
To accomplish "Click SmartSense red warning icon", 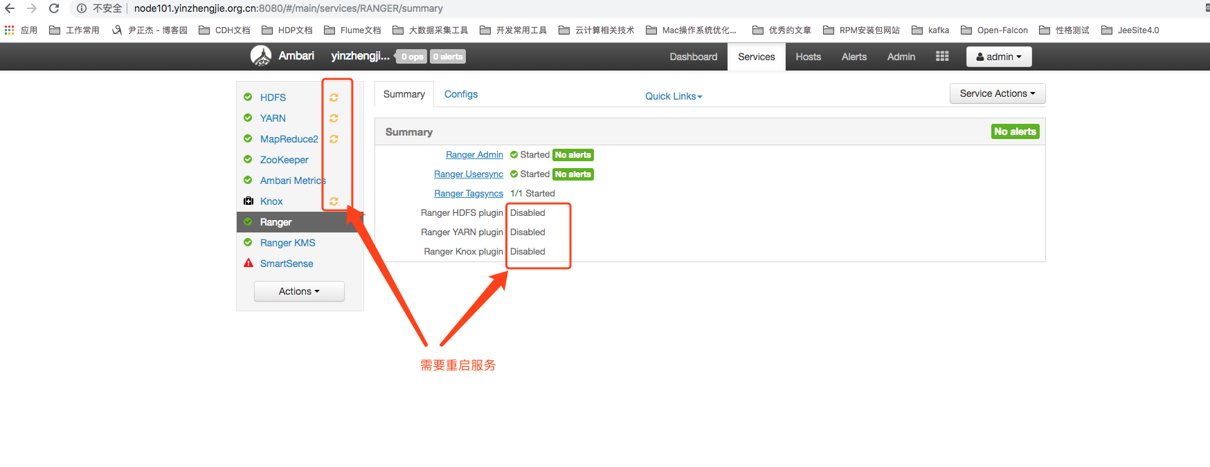I will [x=249, y=263].
